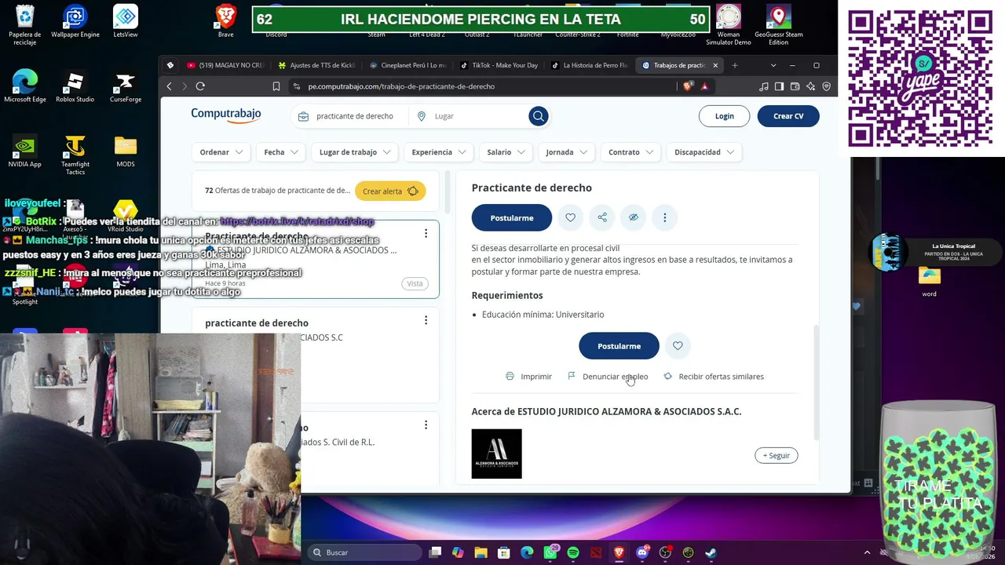Open the music note media control icon

pyautogui.click(x=764, y=86)
